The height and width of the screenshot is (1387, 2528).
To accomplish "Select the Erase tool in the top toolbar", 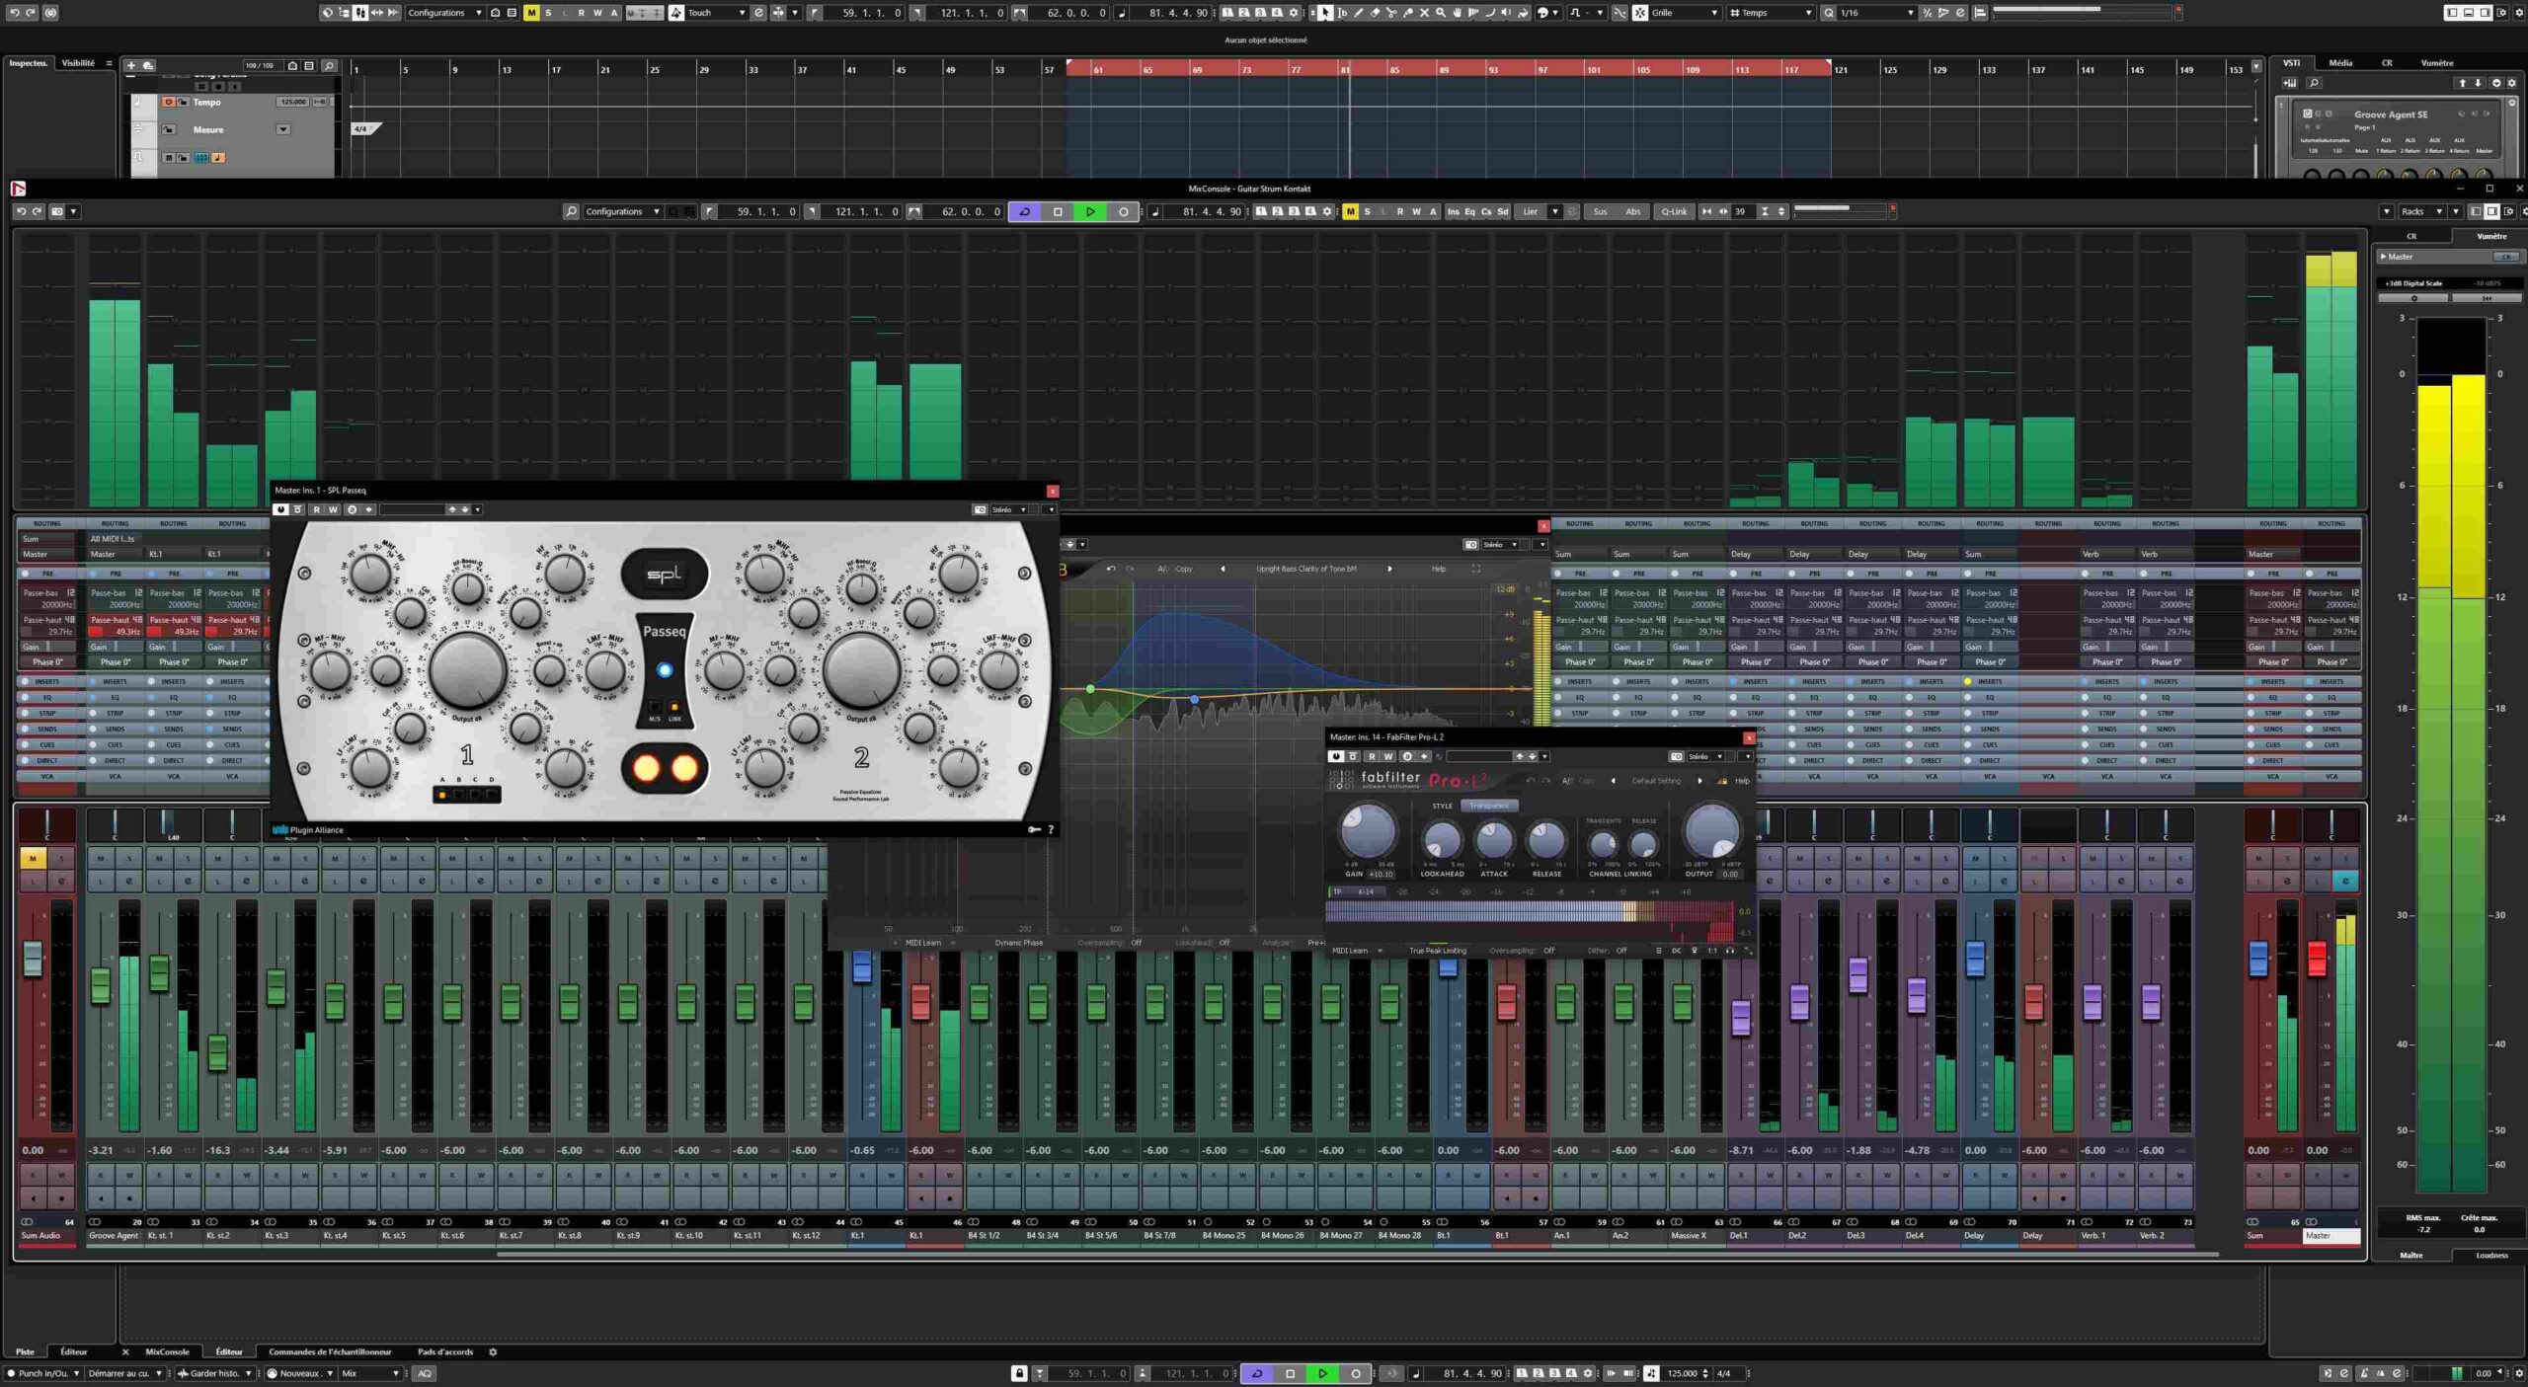I will click(x=1376, y=13).
